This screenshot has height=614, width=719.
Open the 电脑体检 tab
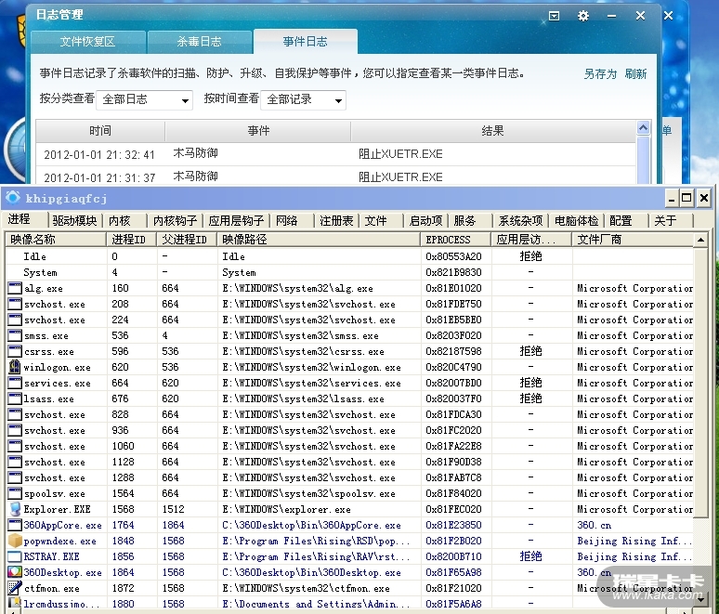[576, 220]
